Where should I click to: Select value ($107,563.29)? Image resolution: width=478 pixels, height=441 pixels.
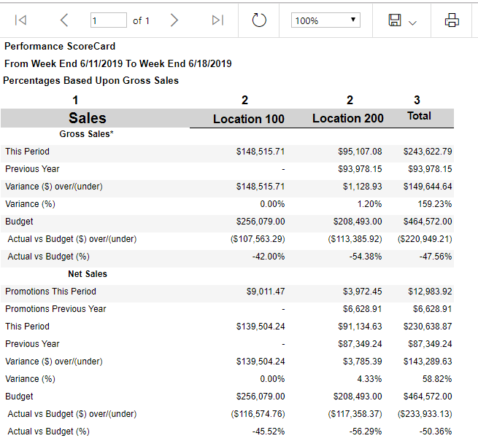pyautogui.click(x=258, y=239)
